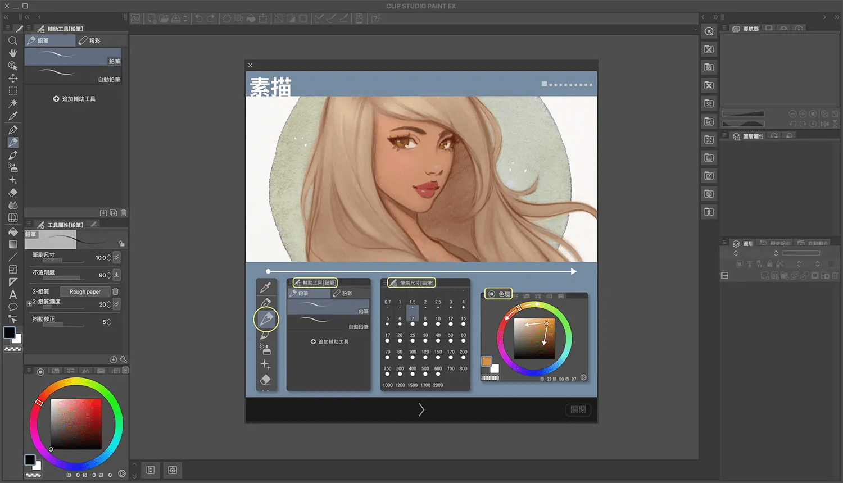This screenshot has width=843, height=483.
Task: Advance the tutorial with the arrow at the bottom
Action: [421, 409]
